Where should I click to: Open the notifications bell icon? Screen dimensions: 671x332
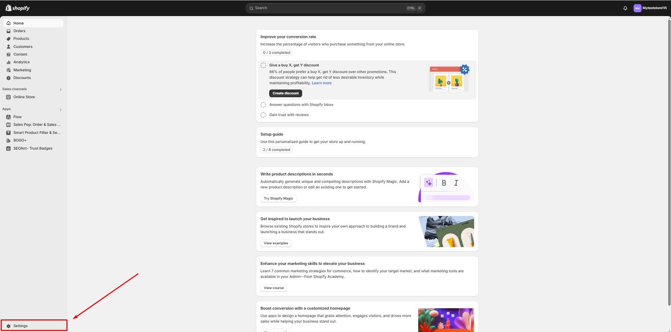click(625, 8)
